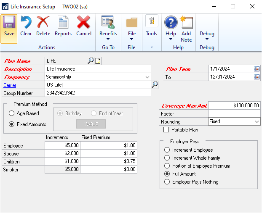Edit Smoker fixed premium $0.00
Viewport: 262px width, 213px height.
(109, 169)
